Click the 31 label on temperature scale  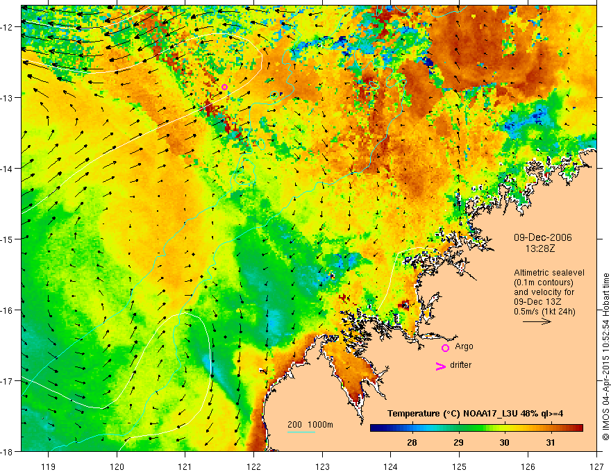(550, 442)
